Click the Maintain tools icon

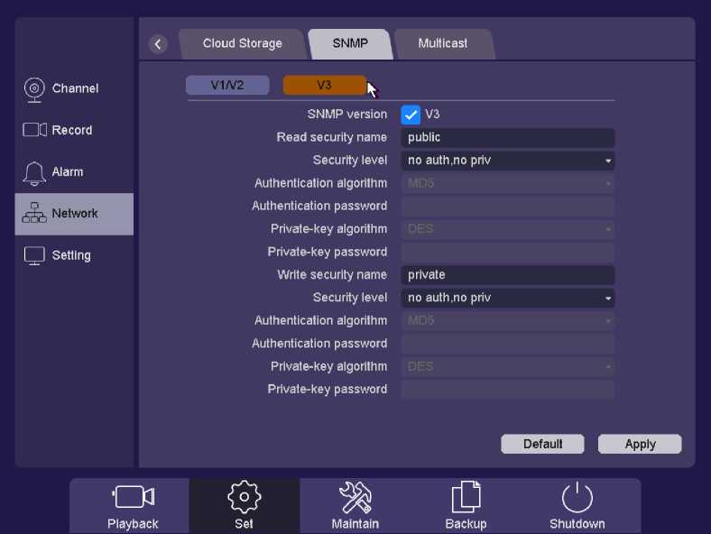(x=355, y=497)
